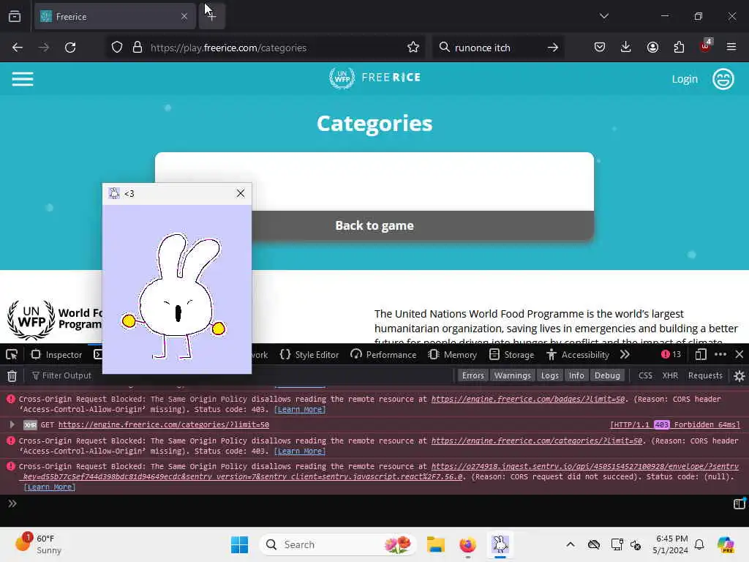
Task: Open the Firefox tab overview icon
Action: 15,16
